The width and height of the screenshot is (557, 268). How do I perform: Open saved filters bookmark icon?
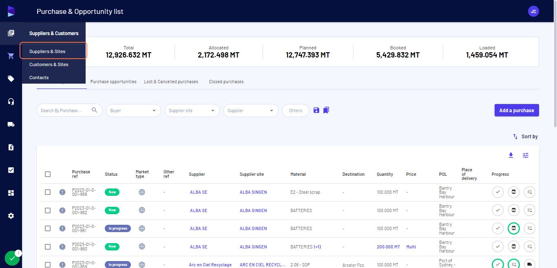(326, 110)
